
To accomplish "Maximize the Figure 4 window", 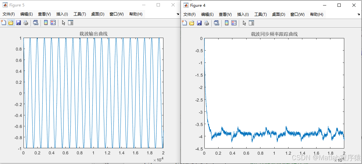I will pos(339,5).
